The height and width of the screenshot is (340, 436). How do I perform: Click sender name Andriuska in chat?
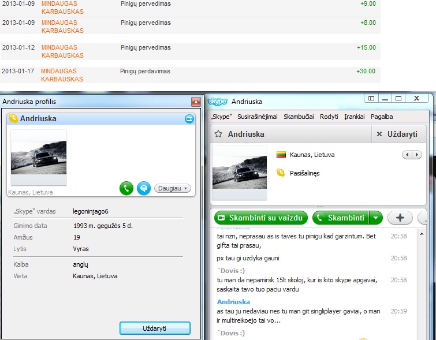[x=233, y=302]
